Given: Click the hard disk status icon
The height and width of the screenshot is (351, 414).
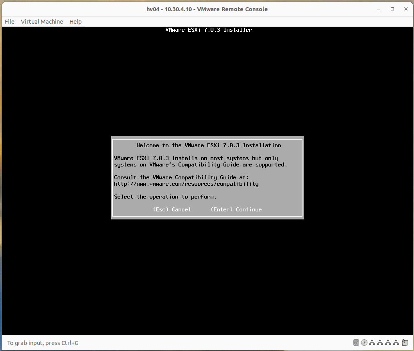Looking at the screenshot, I should click(356, 343).
